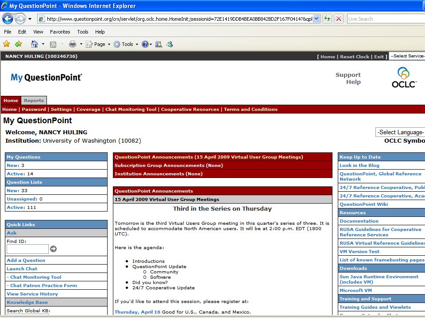The height and width of the screenshot is (318, 425).
Task: Click the Question Lists Unassigned link
Action: [21, 199]
